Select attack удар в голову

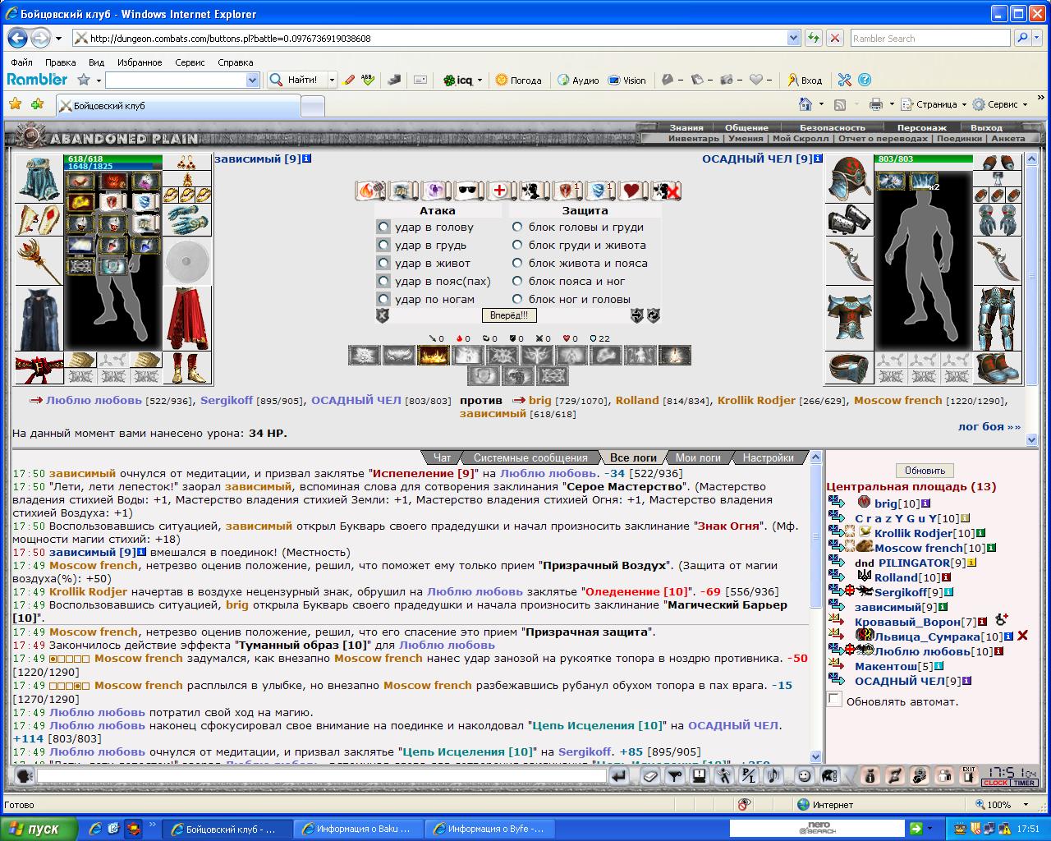pyautogui.click(x=383, y=227)
